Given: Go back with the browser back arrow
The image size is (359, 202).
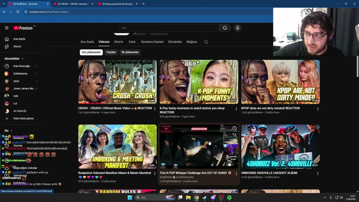Looking at the screenshot, I should tap(4, 12).
